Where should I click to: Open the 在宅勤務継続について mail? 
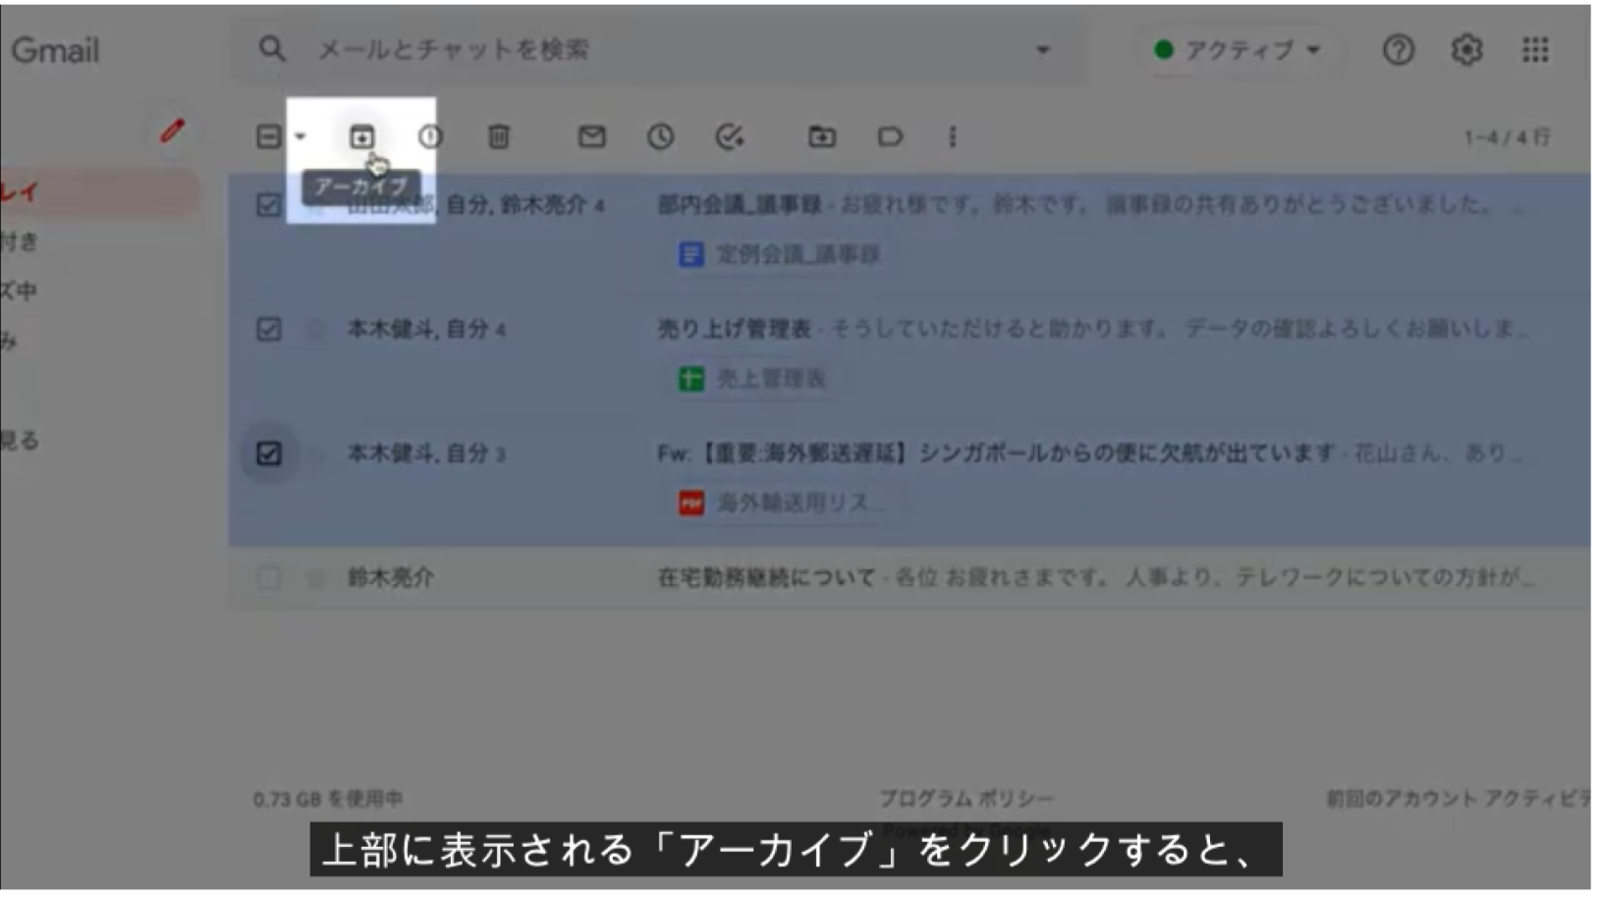click(x=766, y=578)
